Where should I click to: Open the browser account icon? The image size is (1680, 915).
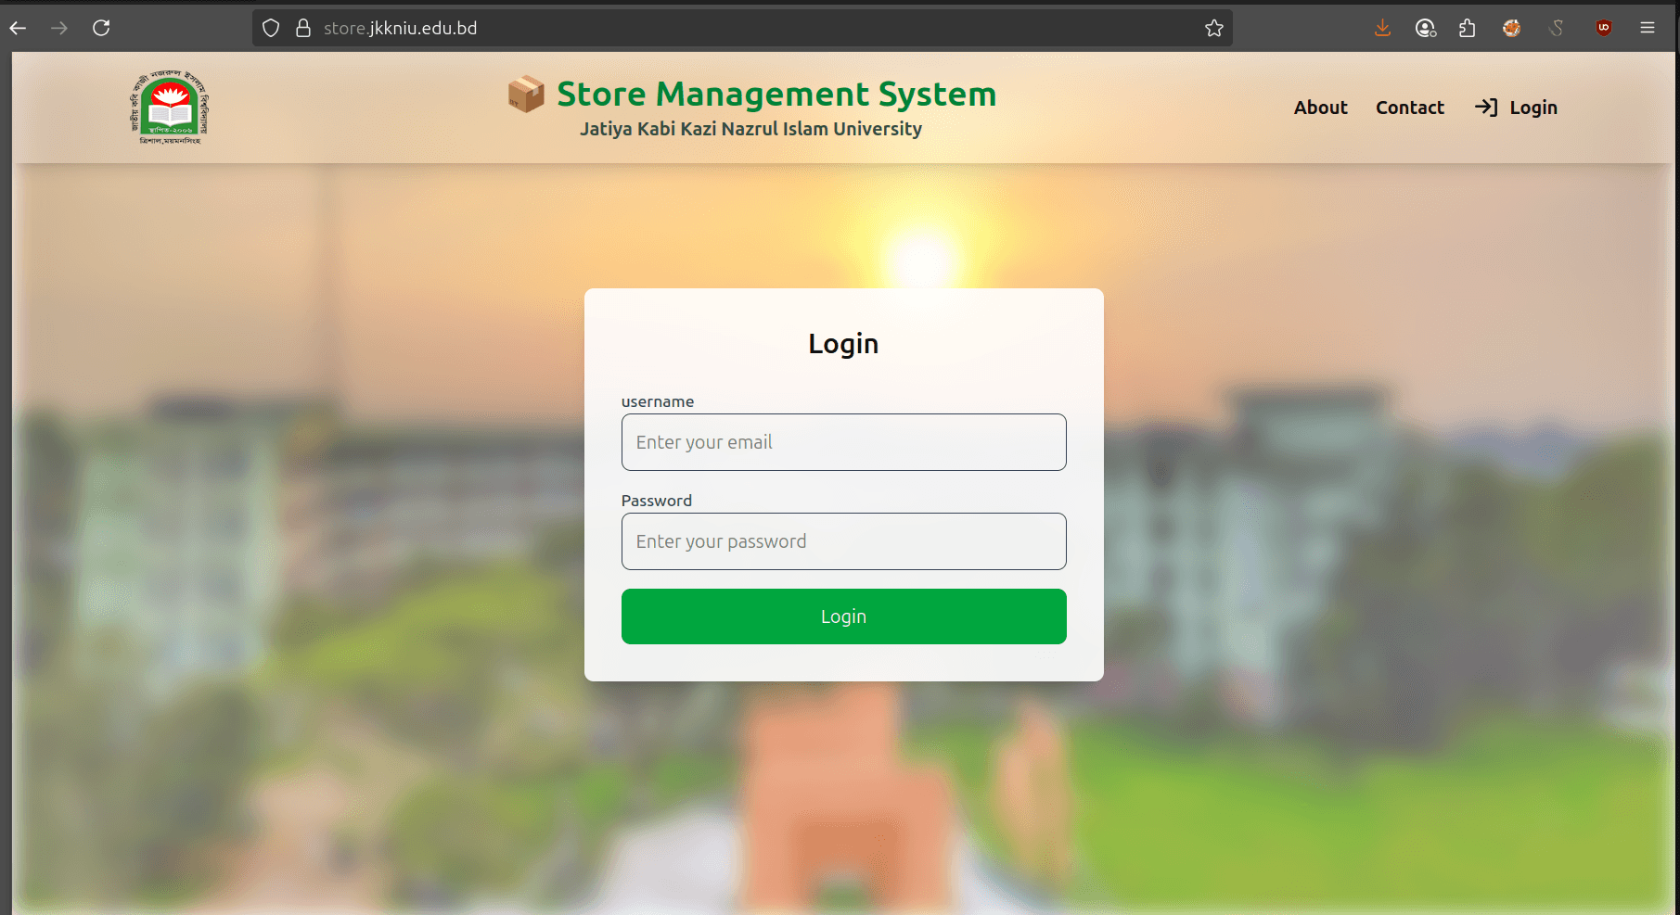[1425, 28]
